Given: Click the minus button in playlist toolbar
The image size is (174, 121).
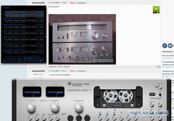Looking at the screenshot, I should [16, 61].
